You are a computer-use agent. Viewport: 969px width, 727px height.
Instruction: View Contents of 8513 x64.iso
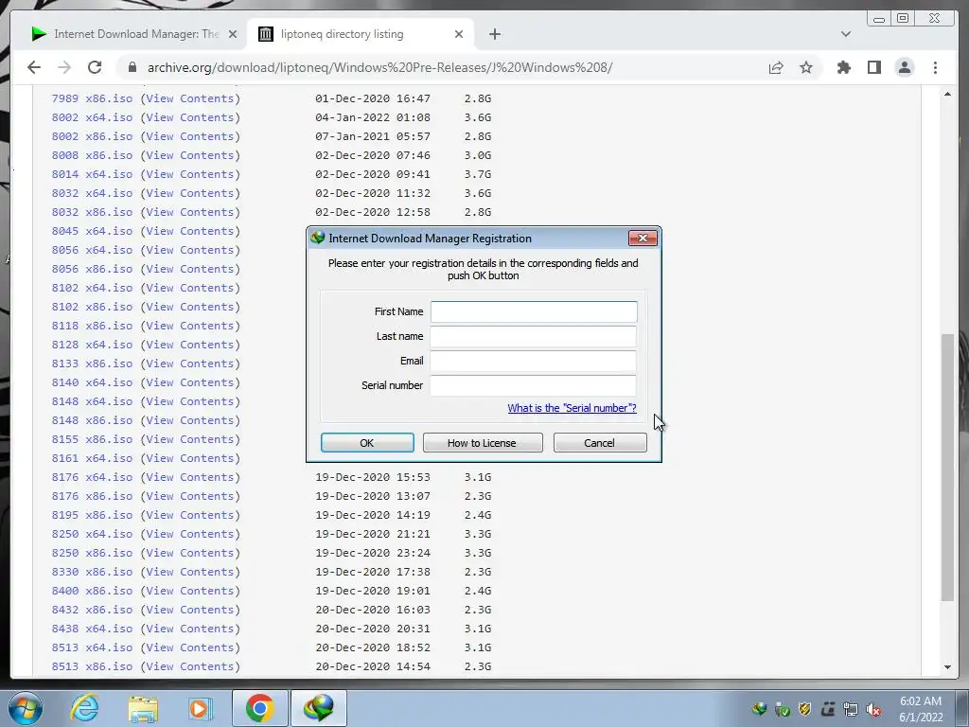(x=190, y=647)
